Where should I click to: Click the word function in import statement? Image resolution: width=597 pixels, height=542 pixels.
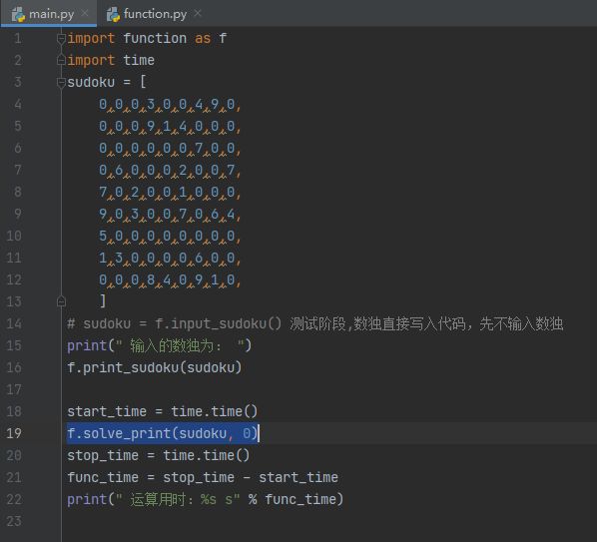coord(155,39)
